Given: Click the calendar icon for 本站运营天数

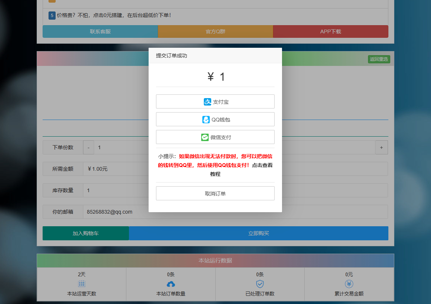Looking at the screenshot, I should (82, 284).
